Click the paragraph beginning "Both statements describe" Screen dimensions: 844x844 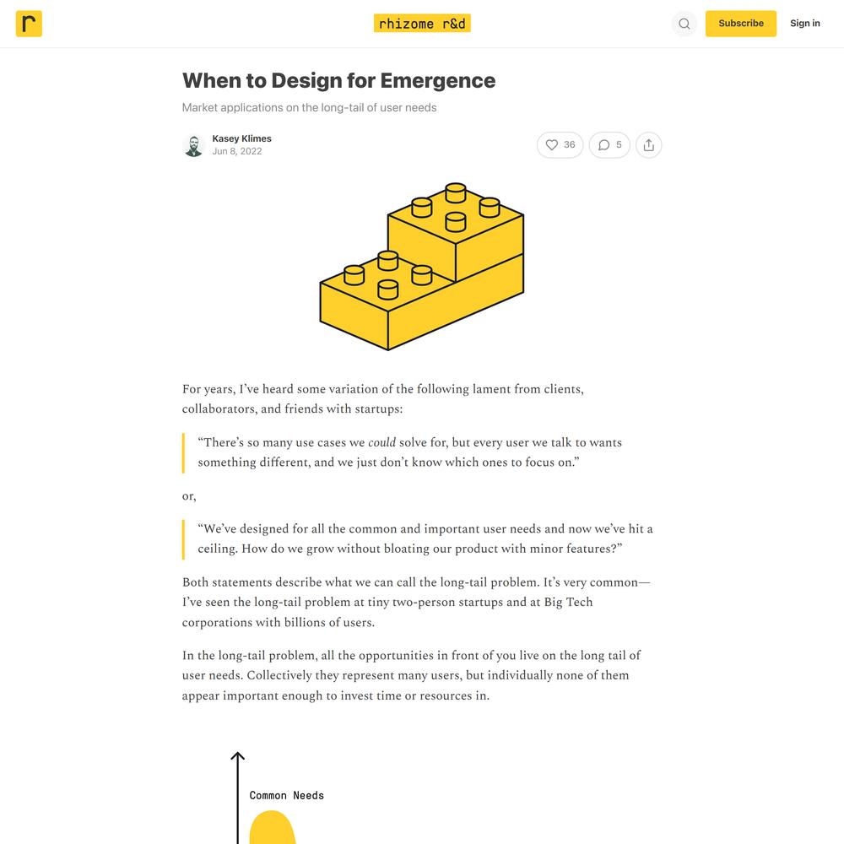point(416,603)
